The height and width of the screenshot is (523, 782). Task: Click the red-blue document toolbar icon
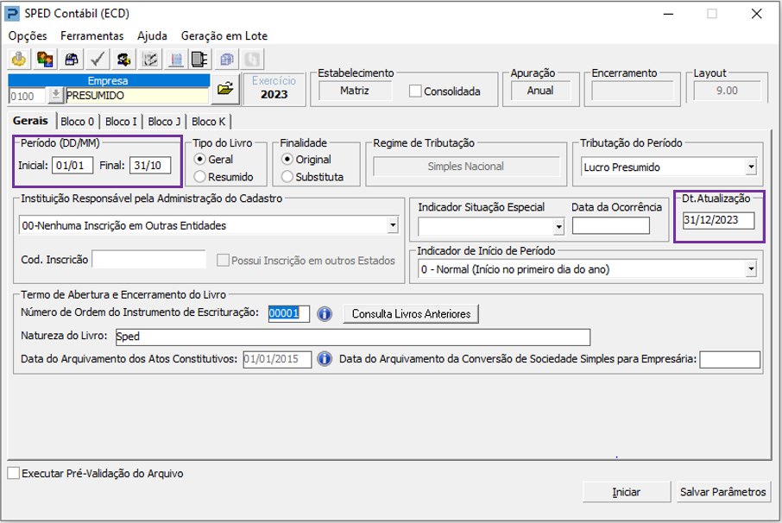[x=176, y=60]
